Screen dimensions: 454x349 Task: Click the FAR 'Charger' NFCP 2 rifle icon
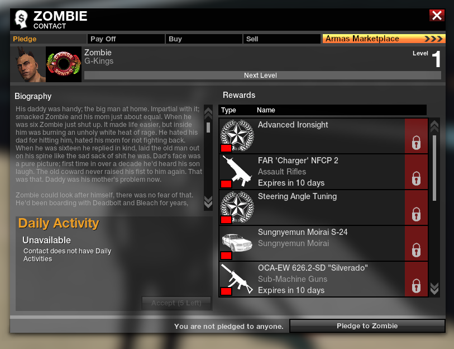pos(237,171)
